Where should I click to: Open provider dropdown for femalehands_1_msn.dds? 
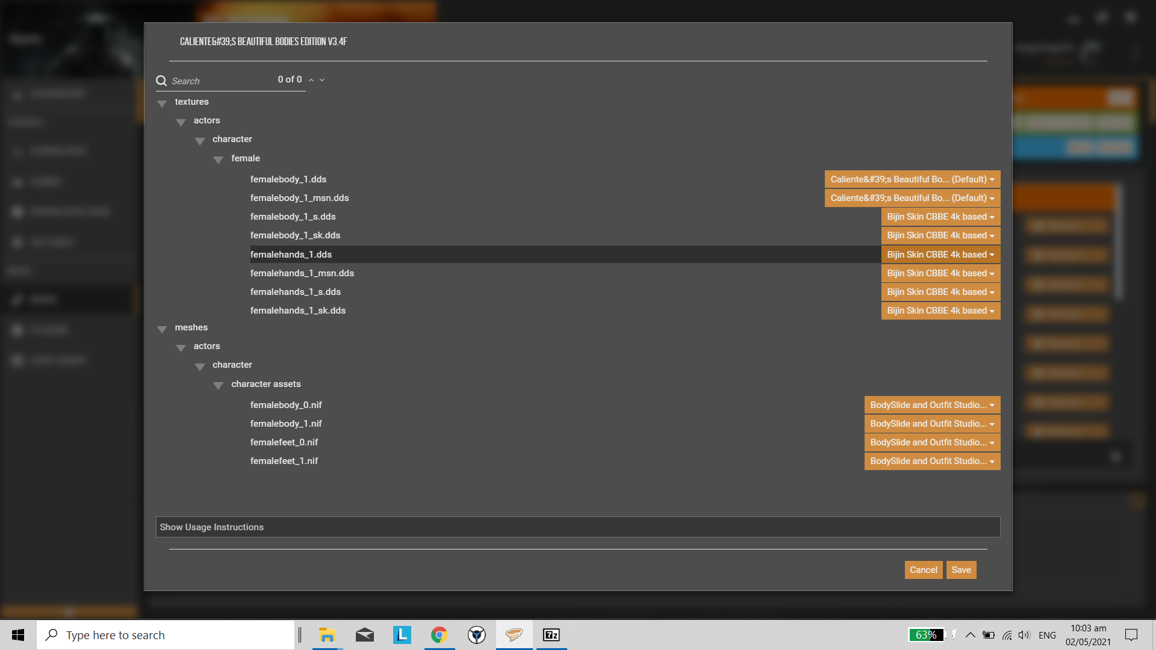940,273
